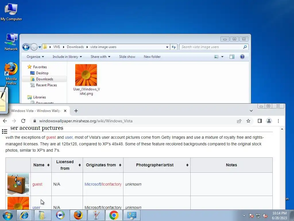Screen dimensions: 294x221
Task: Click Downloads in the Explorer address path
Action: (x=75, y=47)
